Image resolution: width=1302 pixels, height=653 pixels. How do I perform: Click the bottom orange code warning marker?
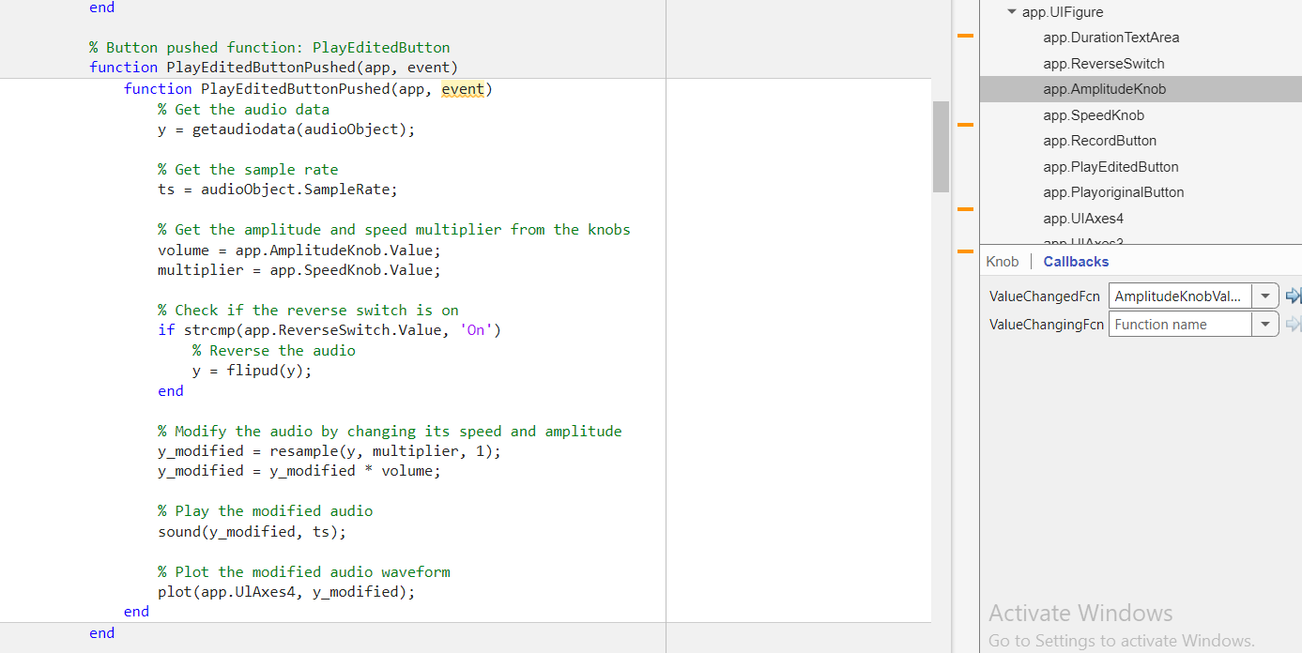[x=964, y=251]
